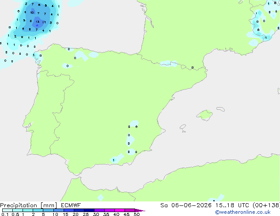Viewport: 280px width, 216px height.
Task: Select the 45–50 legend color swatch
Action: [x=130, y=210]
